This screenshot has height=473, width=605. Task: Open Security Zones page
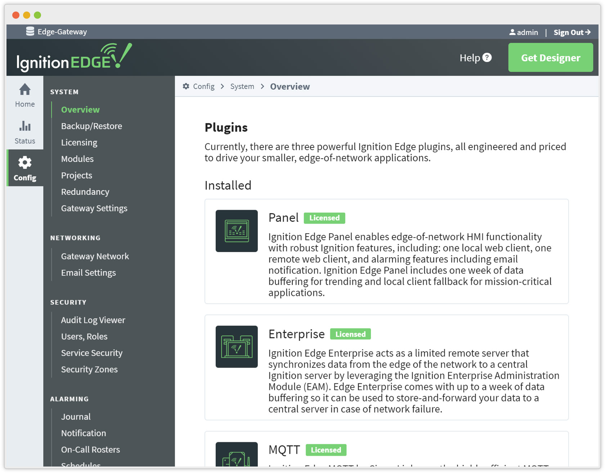click(89, 369)
